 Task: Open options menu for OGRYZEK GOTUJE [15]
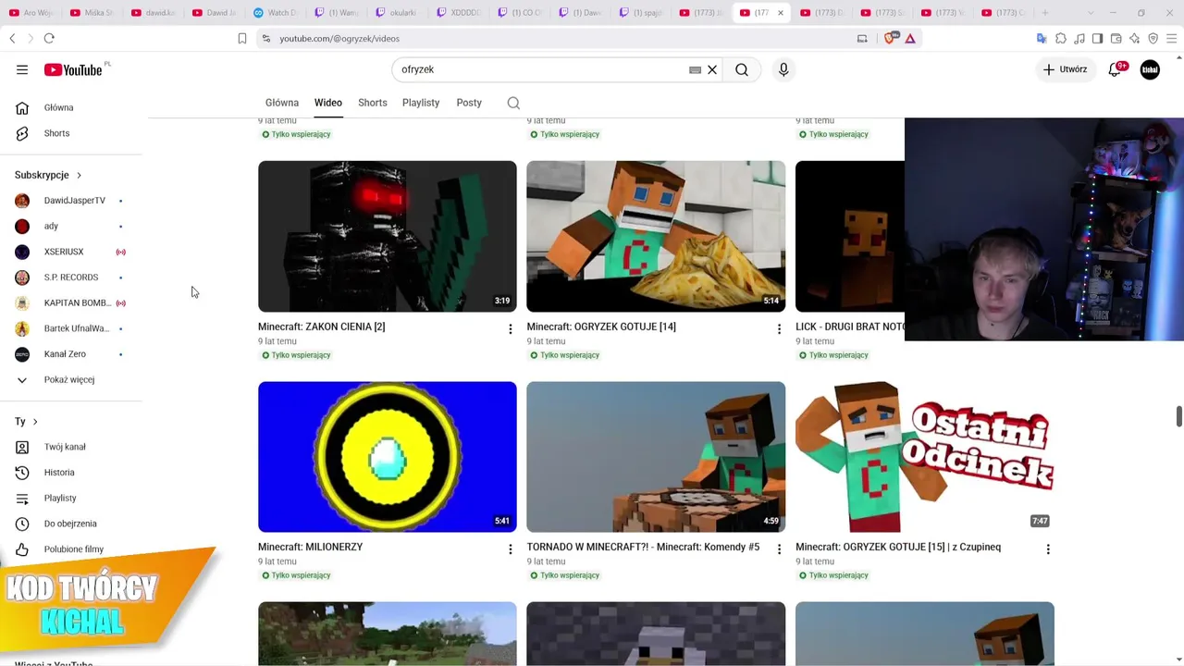pyautogui.click(x=1048, y=549)
